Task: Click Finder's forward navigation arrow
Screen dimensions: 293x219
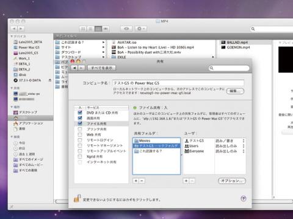Action: (x=21, y=29)
